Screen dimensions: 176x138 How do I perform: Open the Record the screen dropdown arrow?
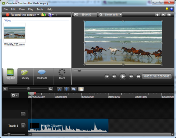pos(38,15)
